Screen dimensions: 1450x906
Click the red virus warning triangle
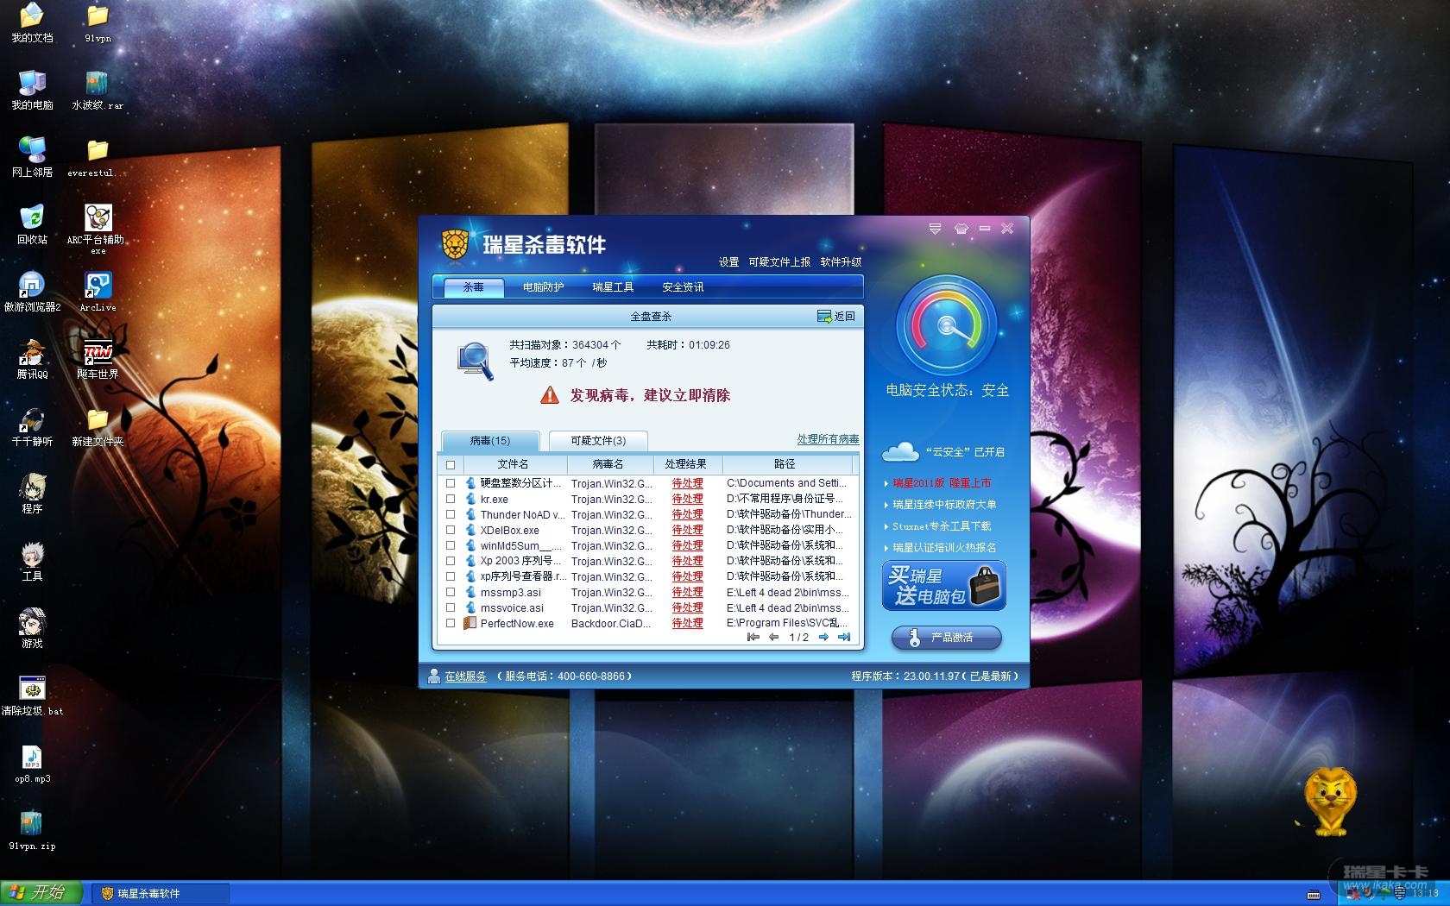pyautogui.click(x=550, y=395)
